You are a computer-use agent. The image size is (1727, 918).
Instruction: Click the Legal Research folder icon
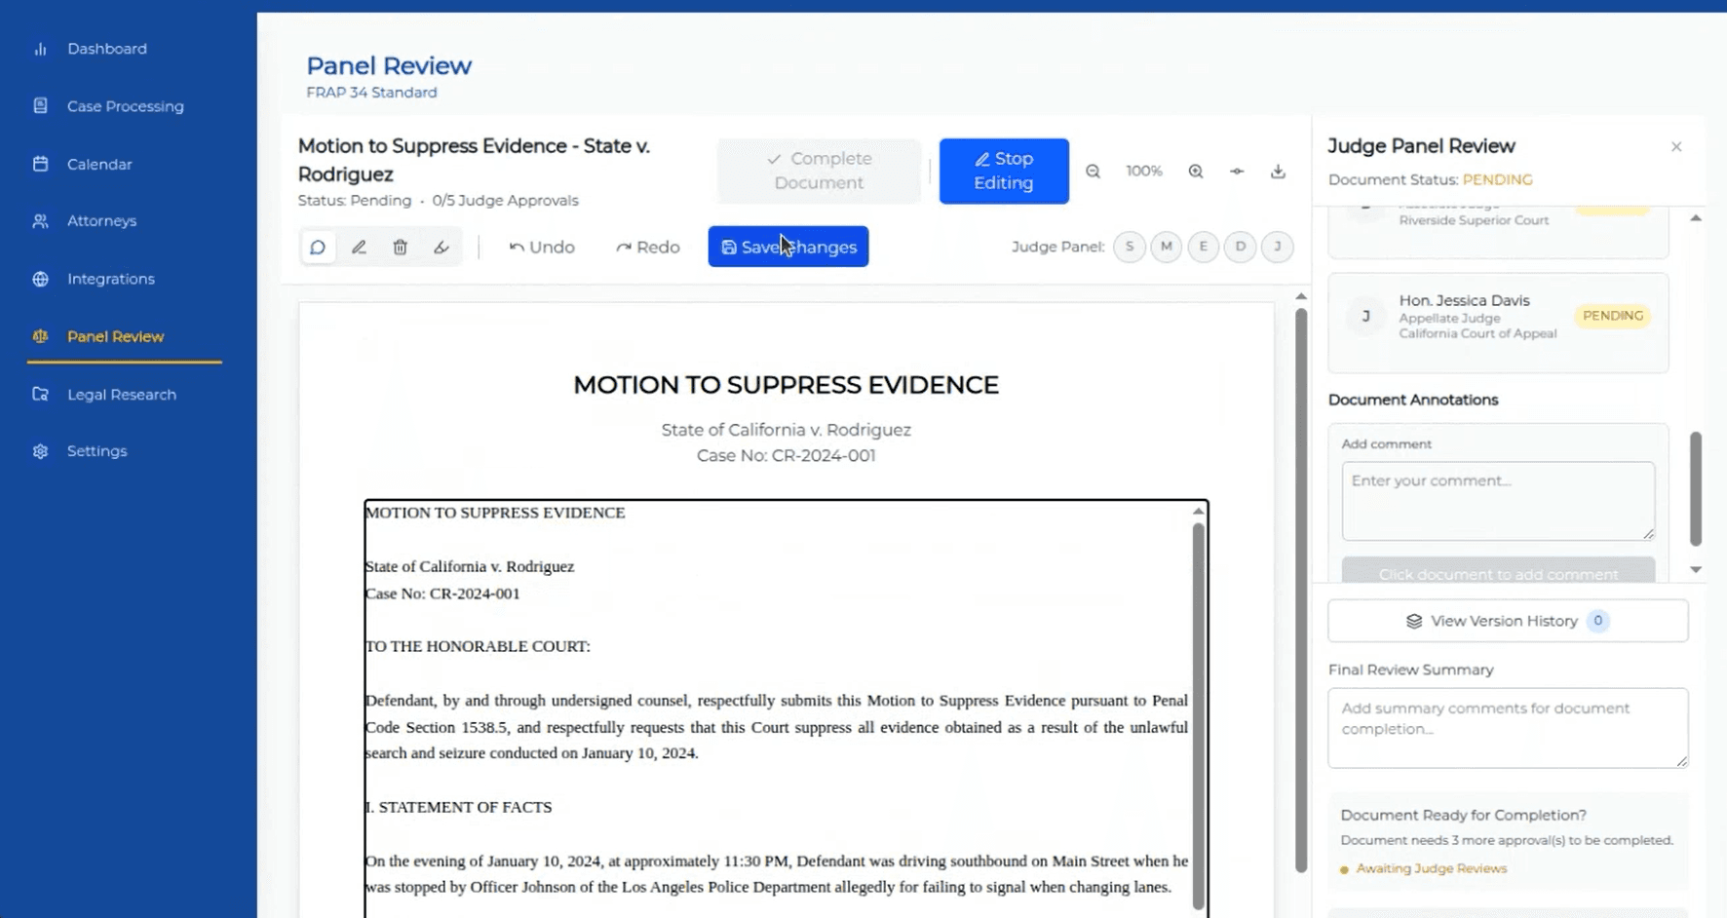click(x=40, y=395)
